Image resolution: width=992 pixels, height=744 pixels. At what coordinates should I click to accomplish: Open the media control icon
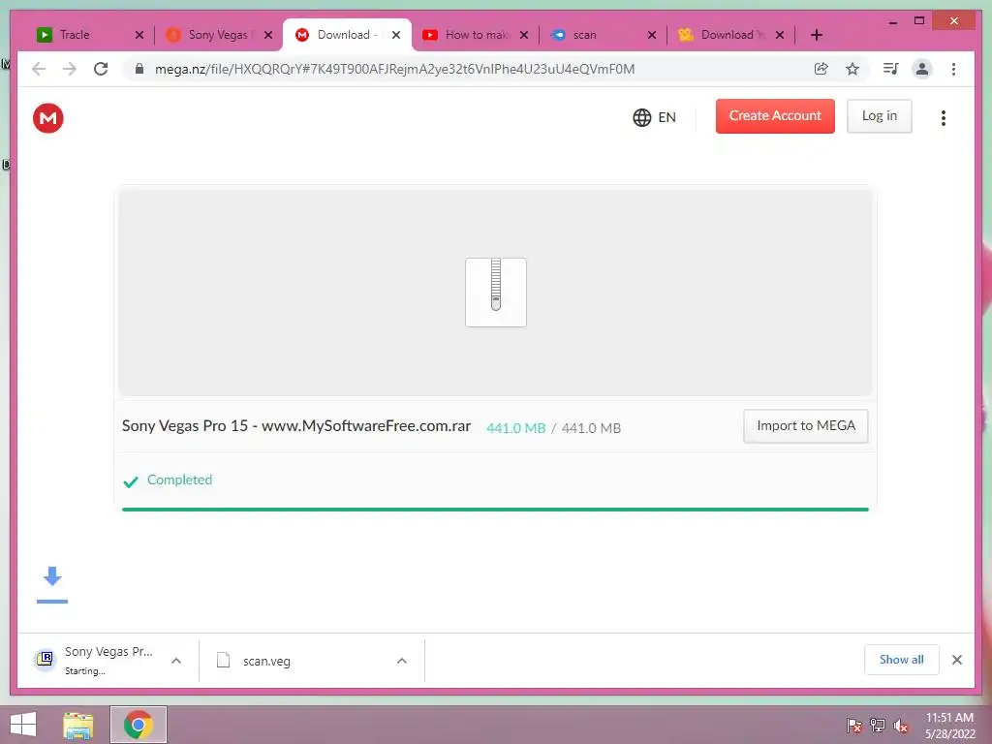[891, 69]
